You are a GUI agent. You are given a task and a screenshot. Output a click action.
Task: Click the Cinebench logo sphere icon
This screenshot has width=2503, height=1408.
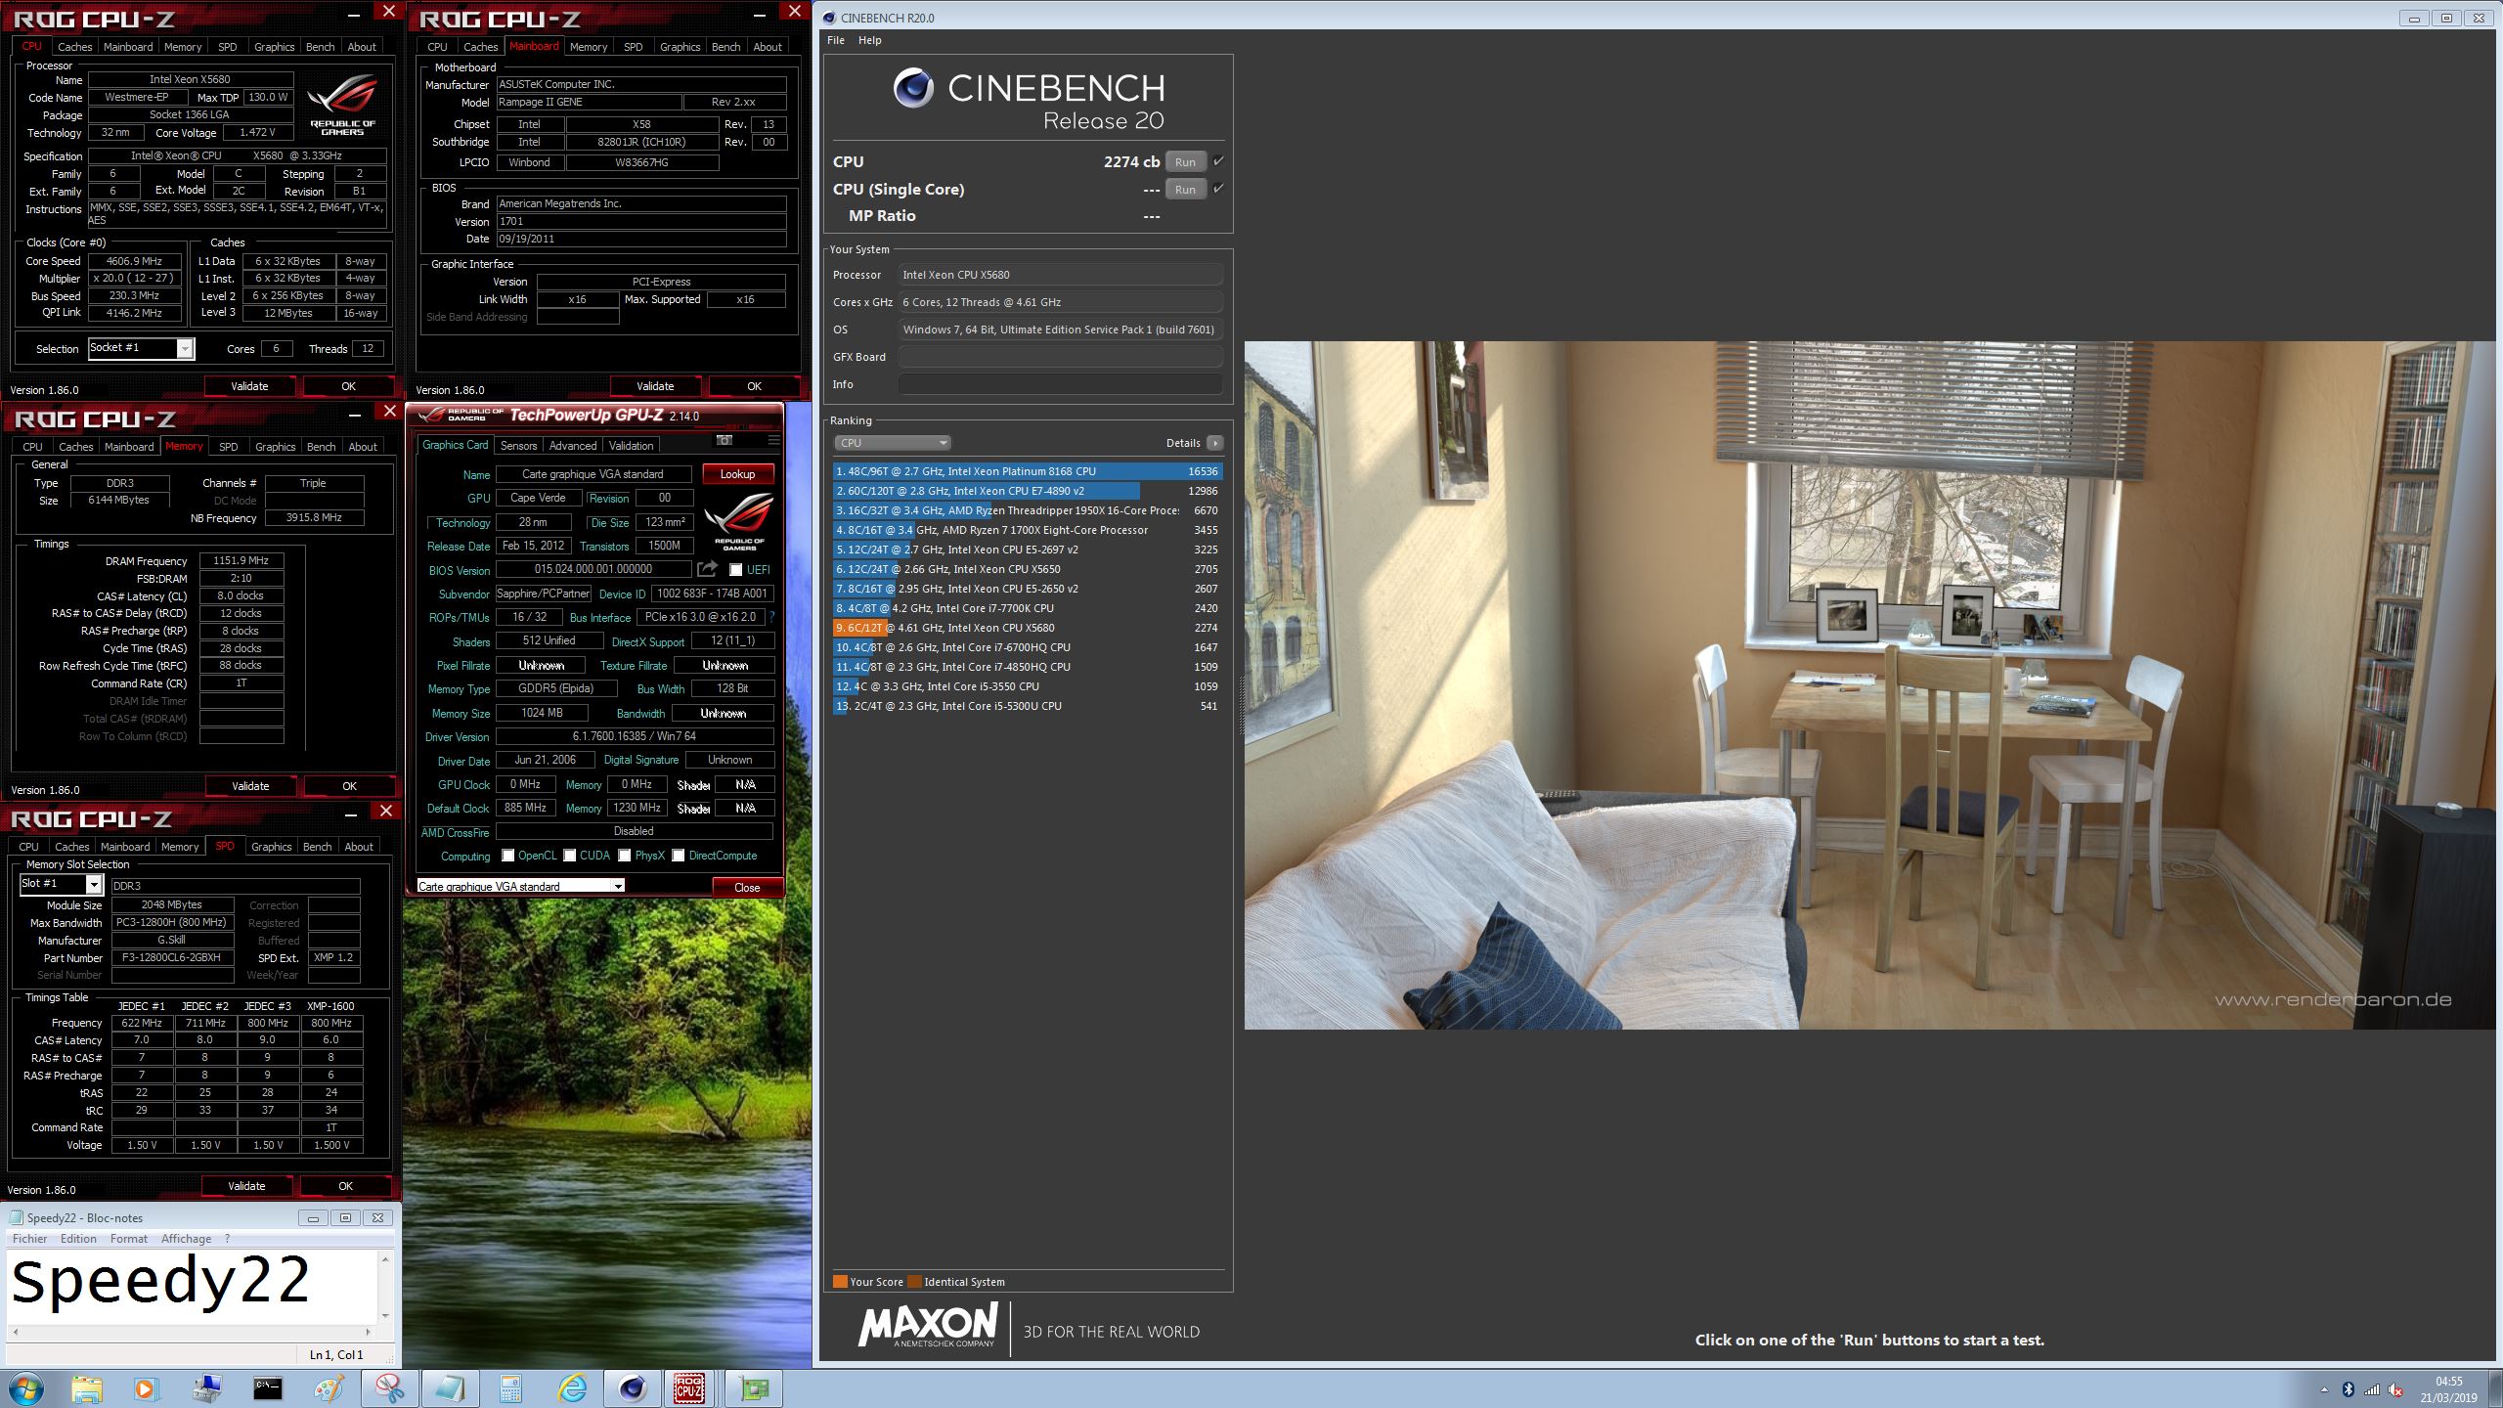click(913, 88)
